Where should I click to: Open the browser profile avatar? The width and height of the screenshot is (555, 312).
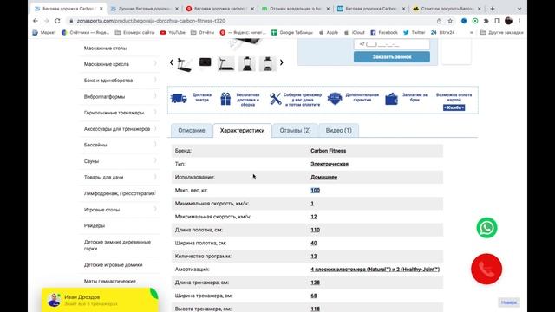click(509, 21)
